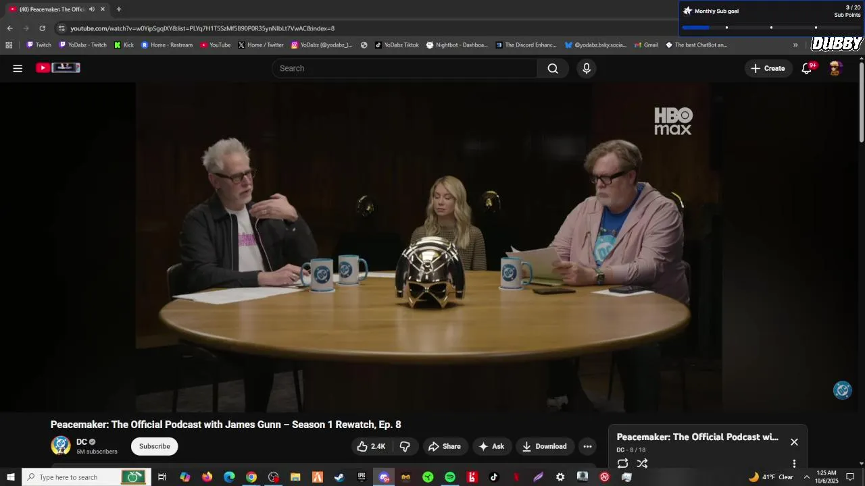This screenshot has height=486, width=865.
Task: Open Google Chrome from the taskbar
Action: [251, 477]
